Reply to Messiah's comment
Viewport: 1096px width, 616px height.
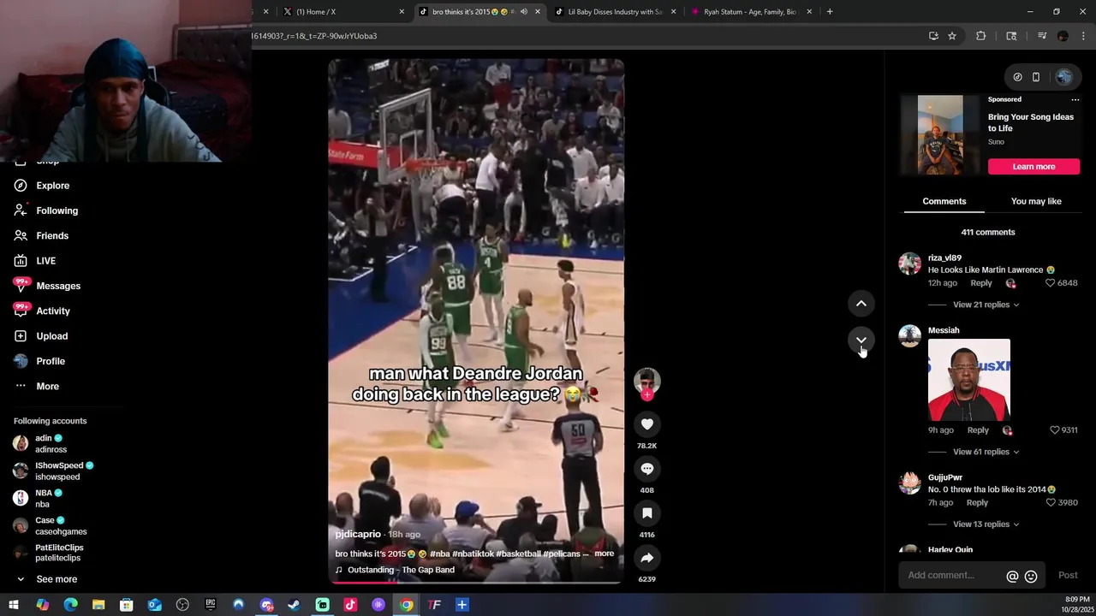coord(978,430)
